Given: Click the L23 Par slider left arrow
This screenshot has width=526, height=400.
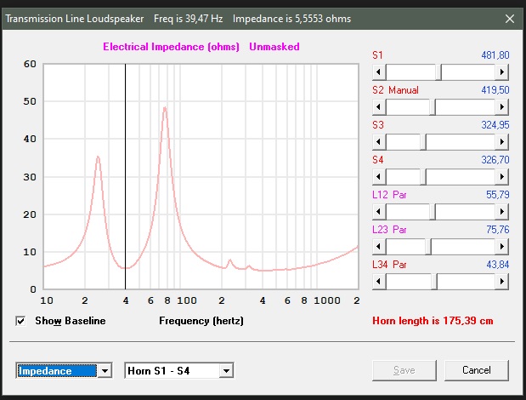Looking at the screenshot, I should coord(379,246).
